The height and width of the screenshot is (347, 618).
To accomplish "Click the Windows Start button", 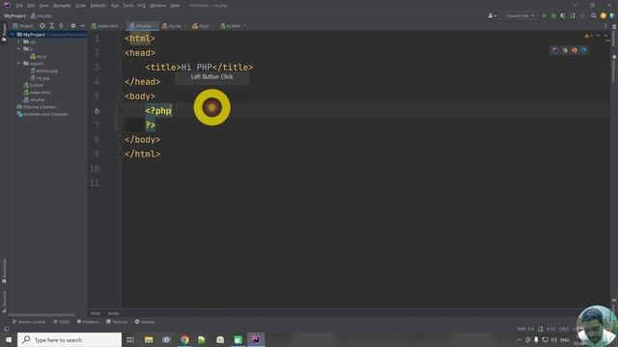I will pos(9,340).
